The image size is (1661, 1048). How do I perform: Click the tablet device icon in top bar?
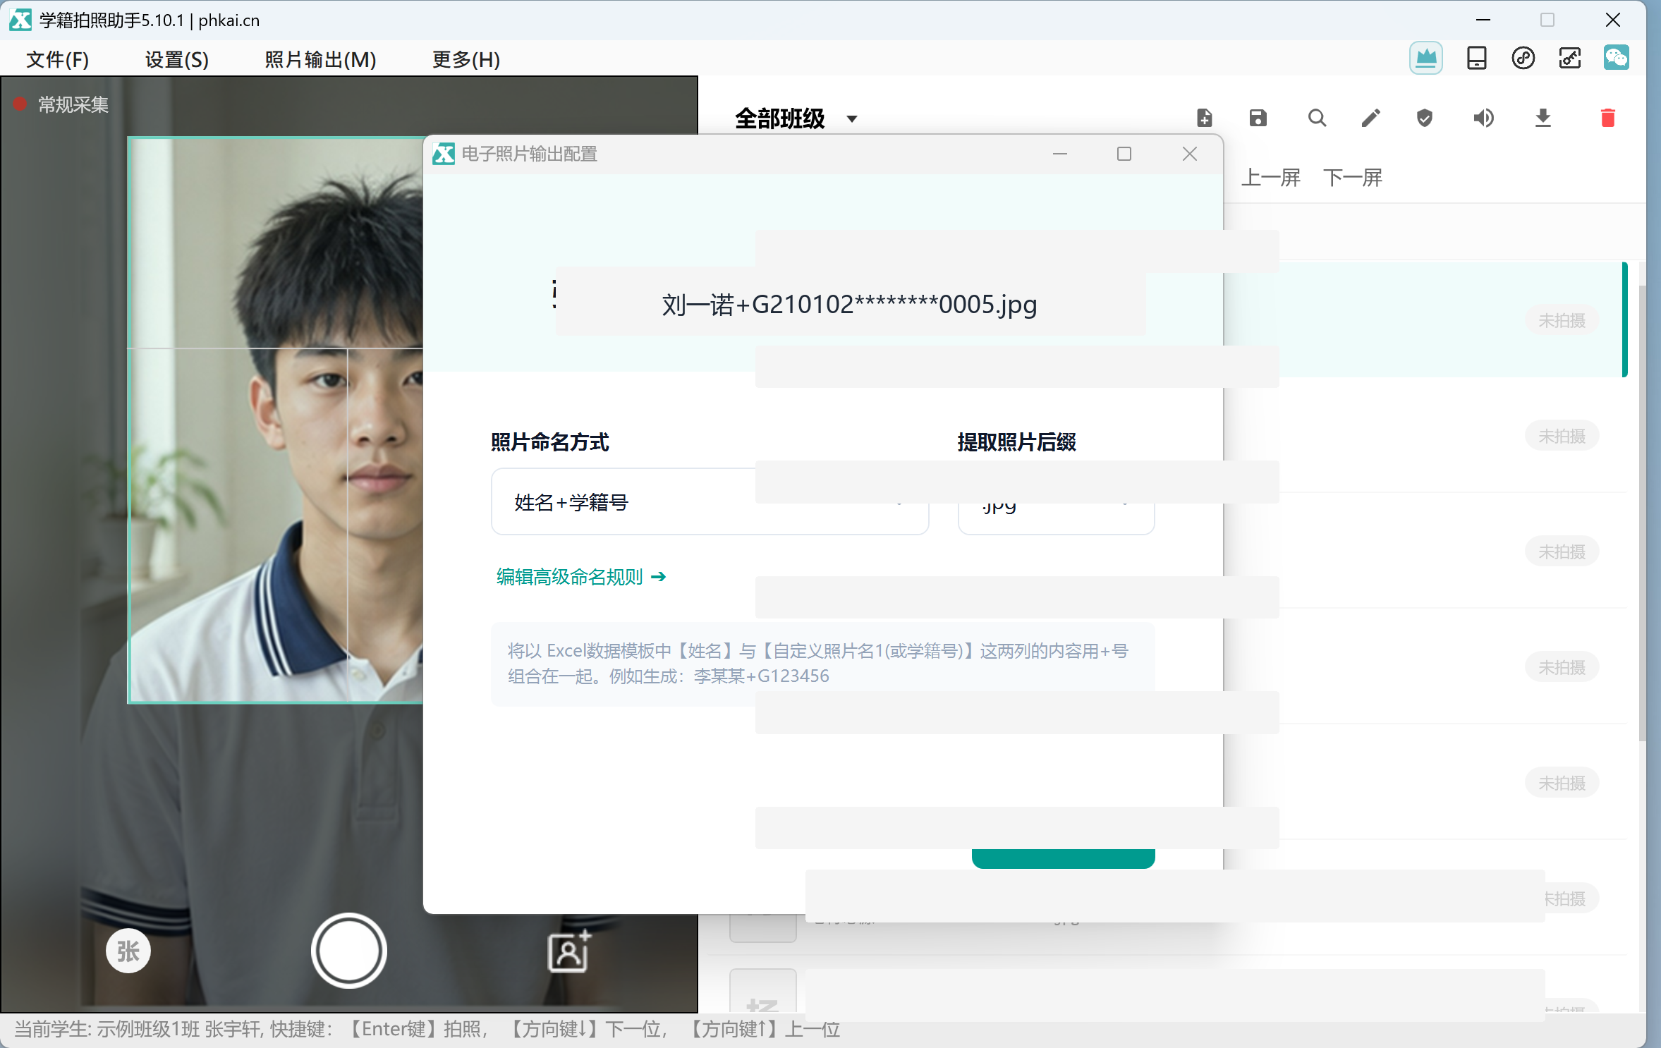pyautogui.click(x=1476, y=58)
